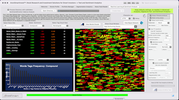Click the chart icon on Analyze & Mine Text
The height and width of the screenshot is (100, 179).
click(x=155, y=90)
